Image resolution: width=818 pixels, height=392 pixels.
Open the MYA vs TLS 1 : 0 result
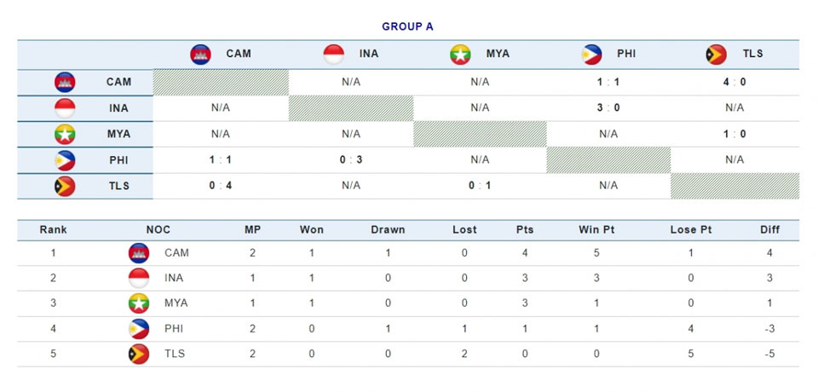coord(734,134)
